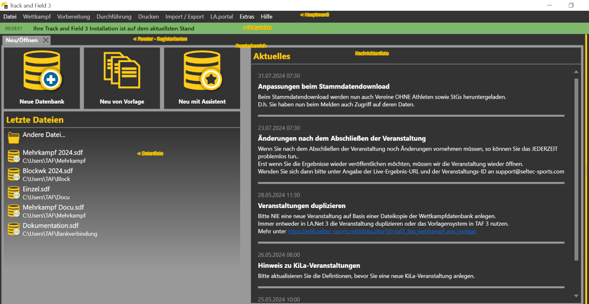Screen dimensions: 589x304
Task: Click the folder icon next to Andere Datei
Action: coord(14,138)
